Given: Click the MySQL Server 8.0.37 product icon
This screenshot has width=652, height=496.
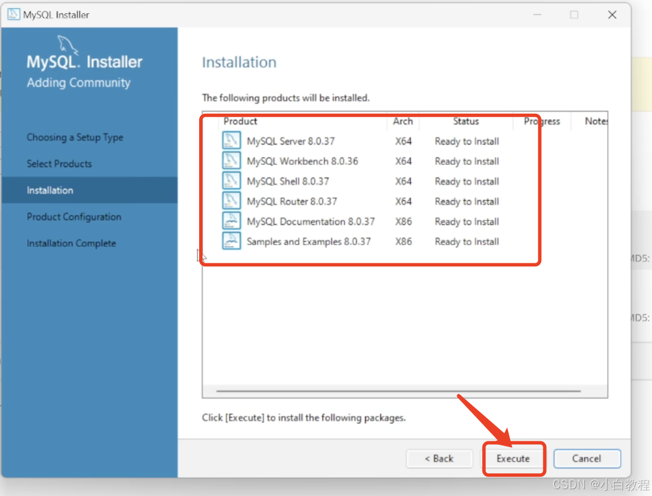Looking at the screenshot, I should click(x=231, y=140).
